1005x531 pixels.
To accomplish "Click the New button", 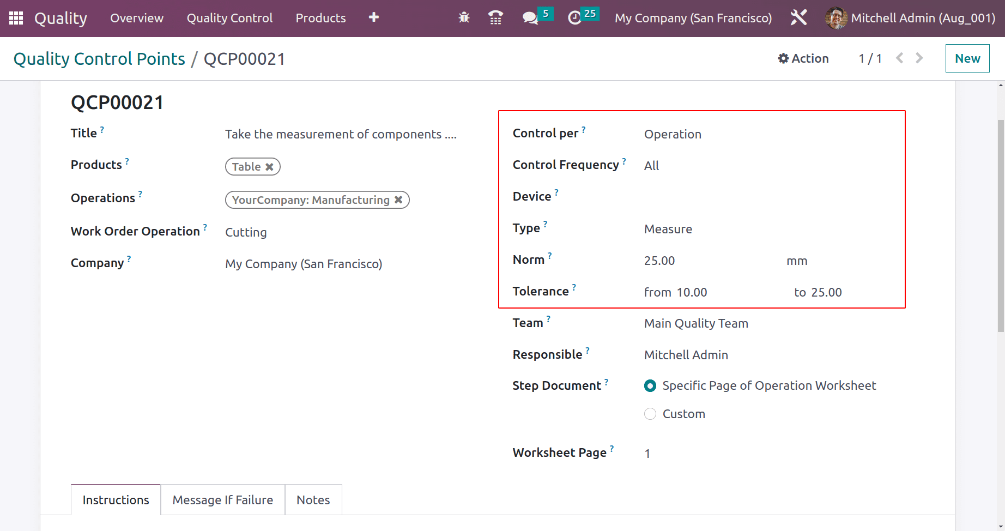I will 967,58.
